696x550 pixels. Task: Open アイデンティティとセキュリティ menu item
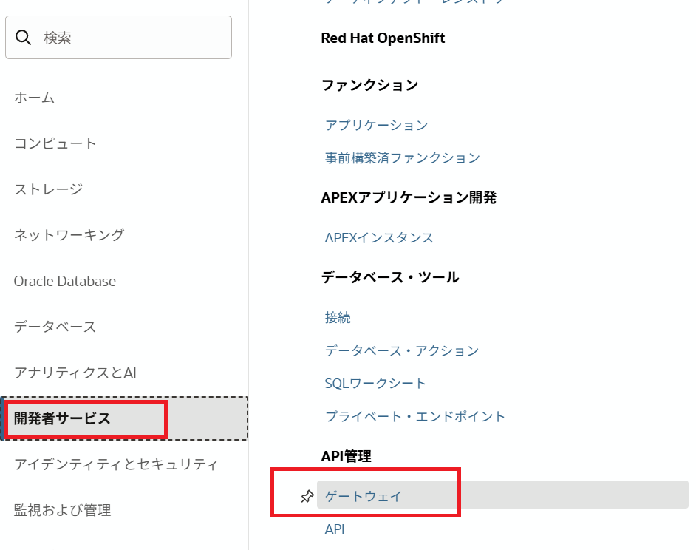click(116, 464)
